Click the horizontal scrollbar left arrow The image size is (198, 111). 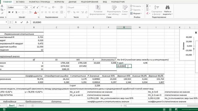pyautogui.click(x=125, y=105)
